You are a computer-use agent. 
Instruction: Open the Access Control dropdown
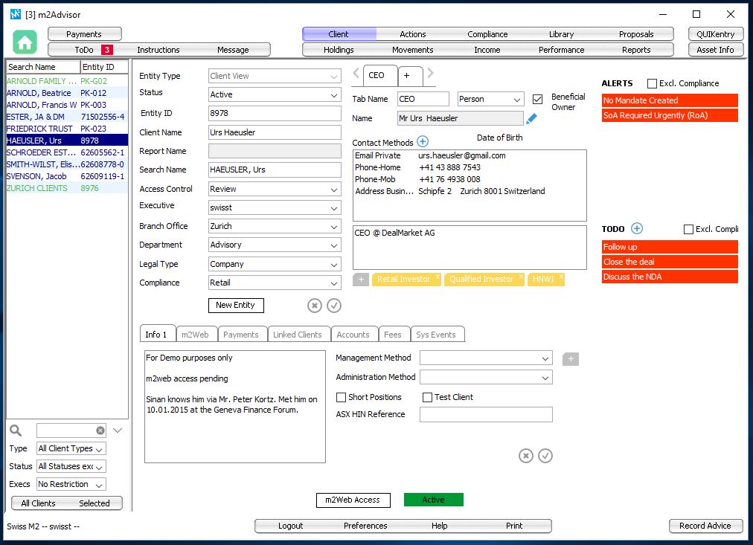(x=275, y=189)
